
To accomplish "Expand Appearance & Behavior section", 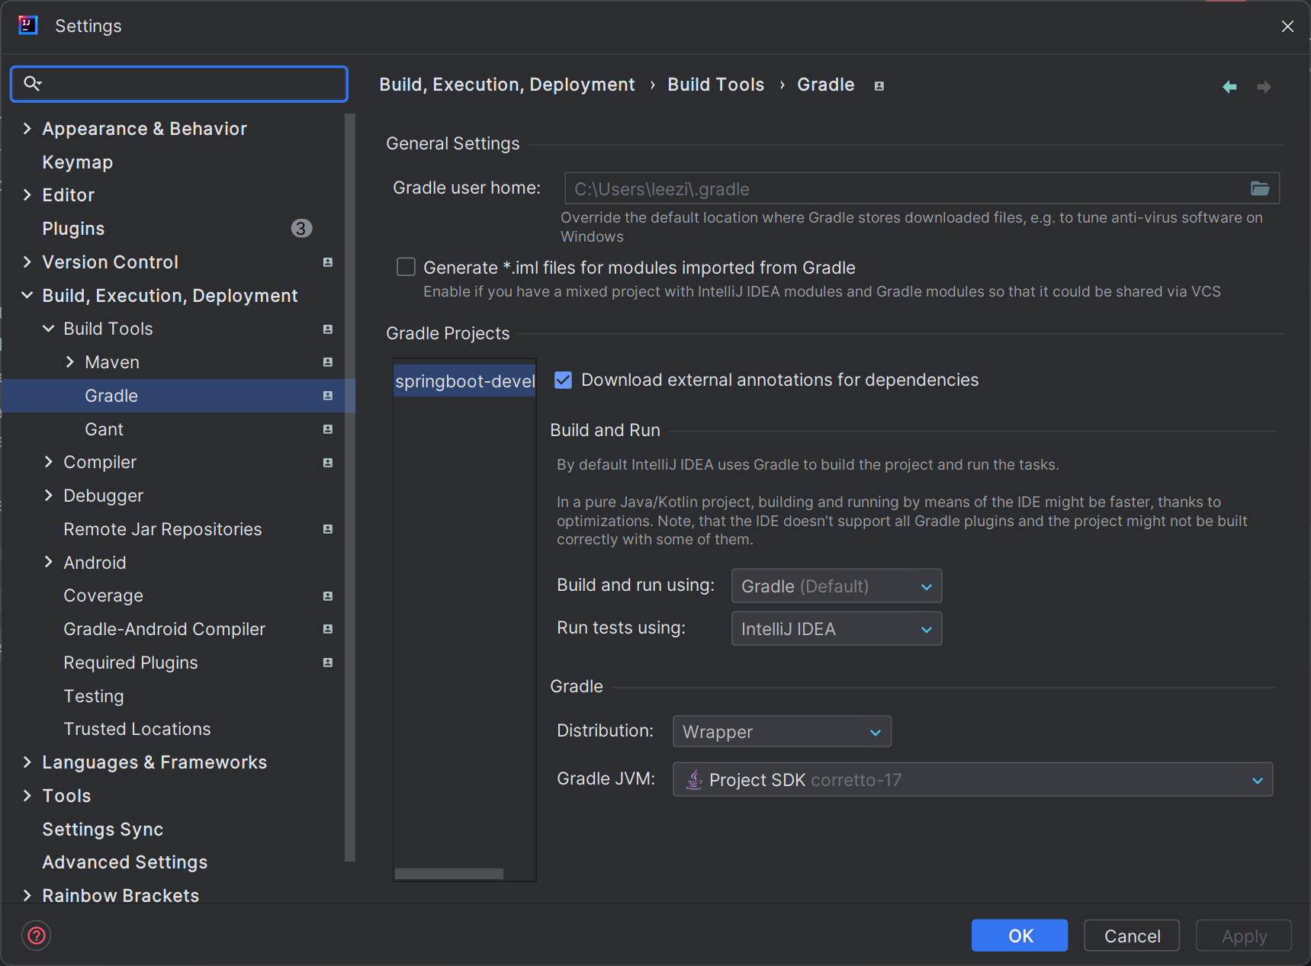I will click(x=27, y=128).
